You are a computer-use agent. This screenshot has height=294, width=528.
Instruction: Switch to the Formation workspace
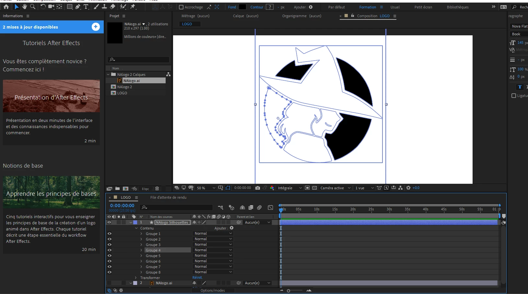pos(368,7)
